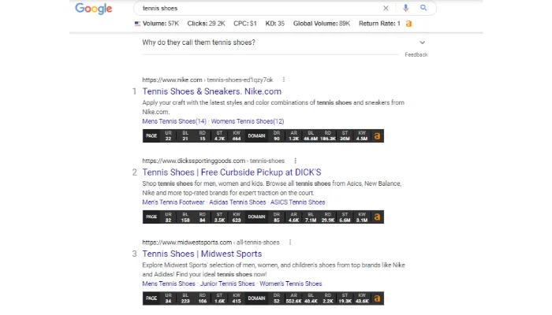Click the dickssportinggoods.com URL breadcrumb
Screen dimensions: 552x315
(x=214, y=161)
